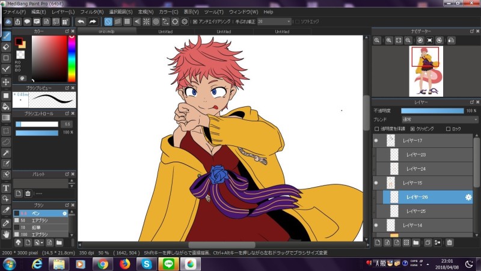This screenshot has width=481, height=271.
Task: Open the brush panel add-brush dropdown arrow
Action: (42, 243)
